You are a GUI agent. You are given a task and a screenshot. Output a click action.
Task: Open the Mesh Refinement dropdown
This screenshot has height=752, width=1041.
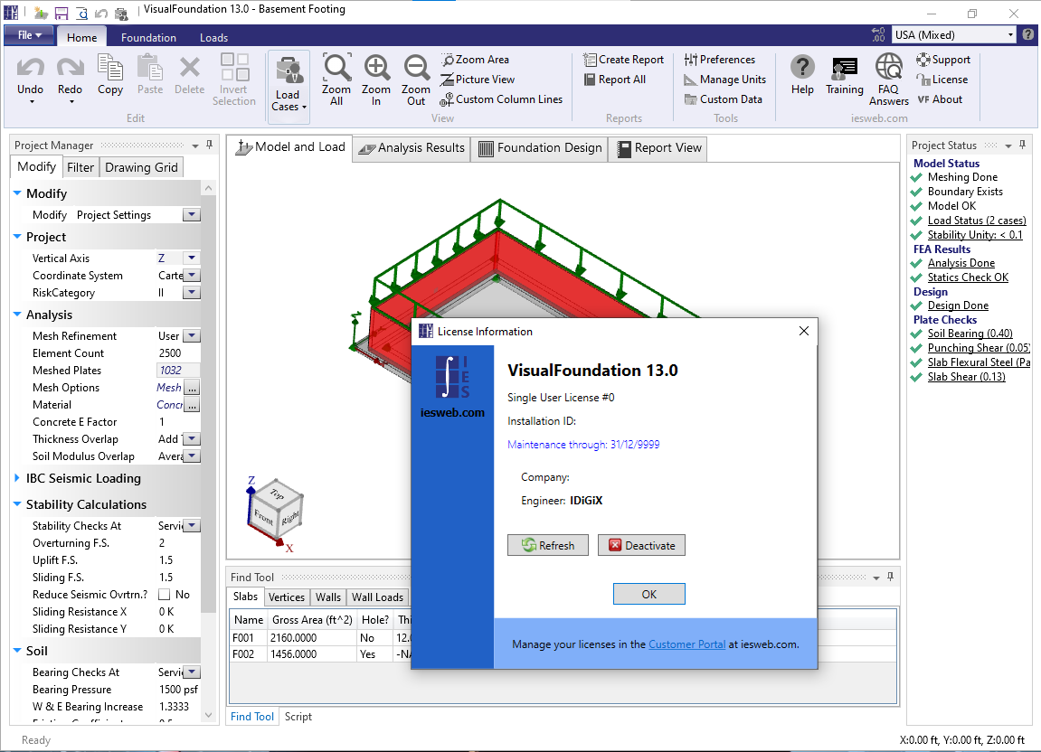191,336
